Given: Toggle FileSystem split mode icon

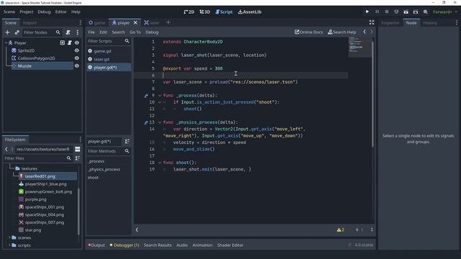Looking at the screenshot, I should (x=77, y=149).
